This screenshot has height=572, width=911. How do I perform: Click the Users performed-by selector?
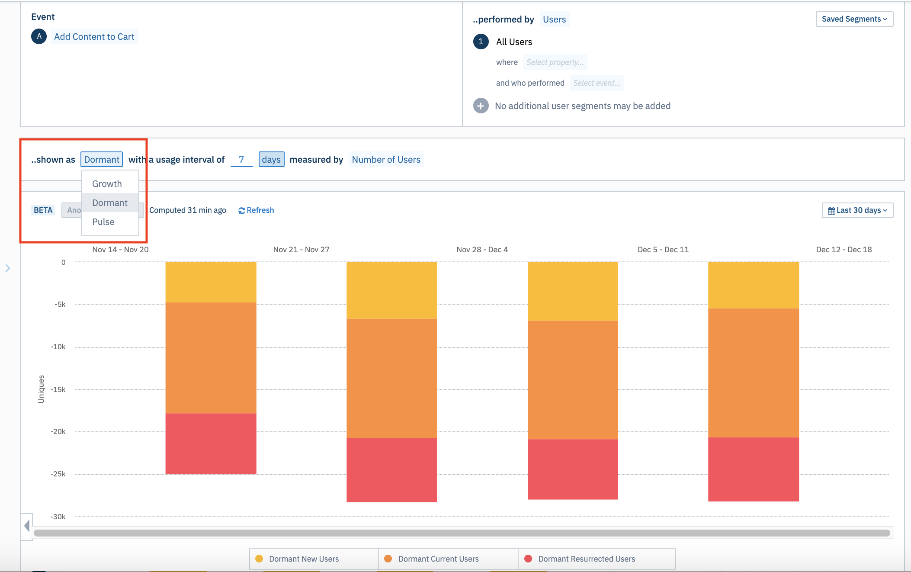pos(554,19)
